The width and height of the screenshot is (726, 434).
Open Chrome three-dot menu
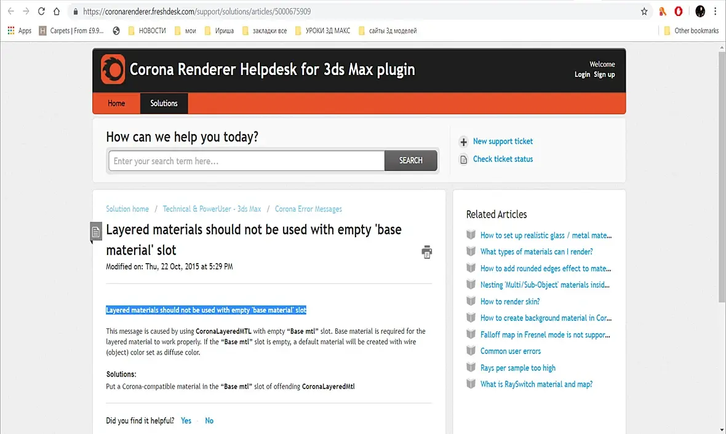[x=716, y=12]
